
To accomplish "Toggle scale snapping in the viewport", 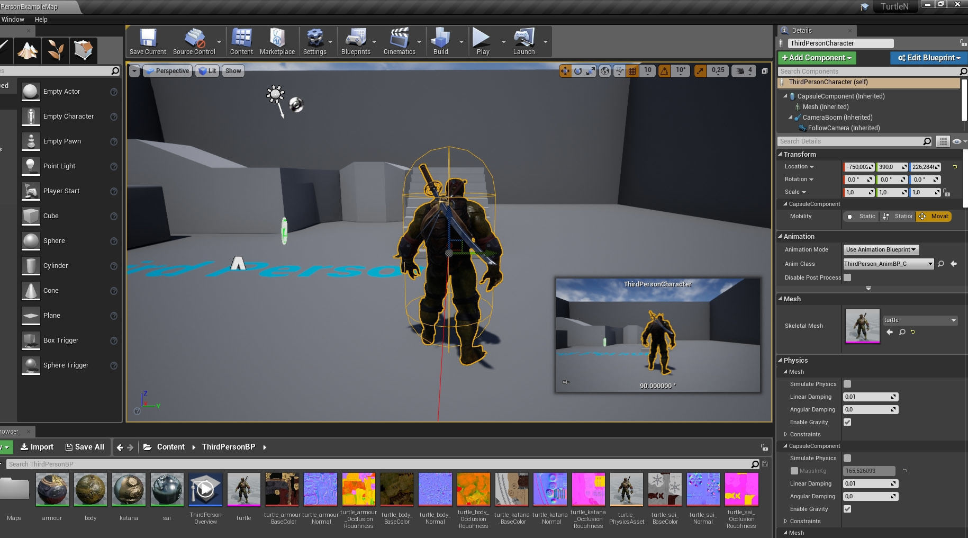I will 700,71.
